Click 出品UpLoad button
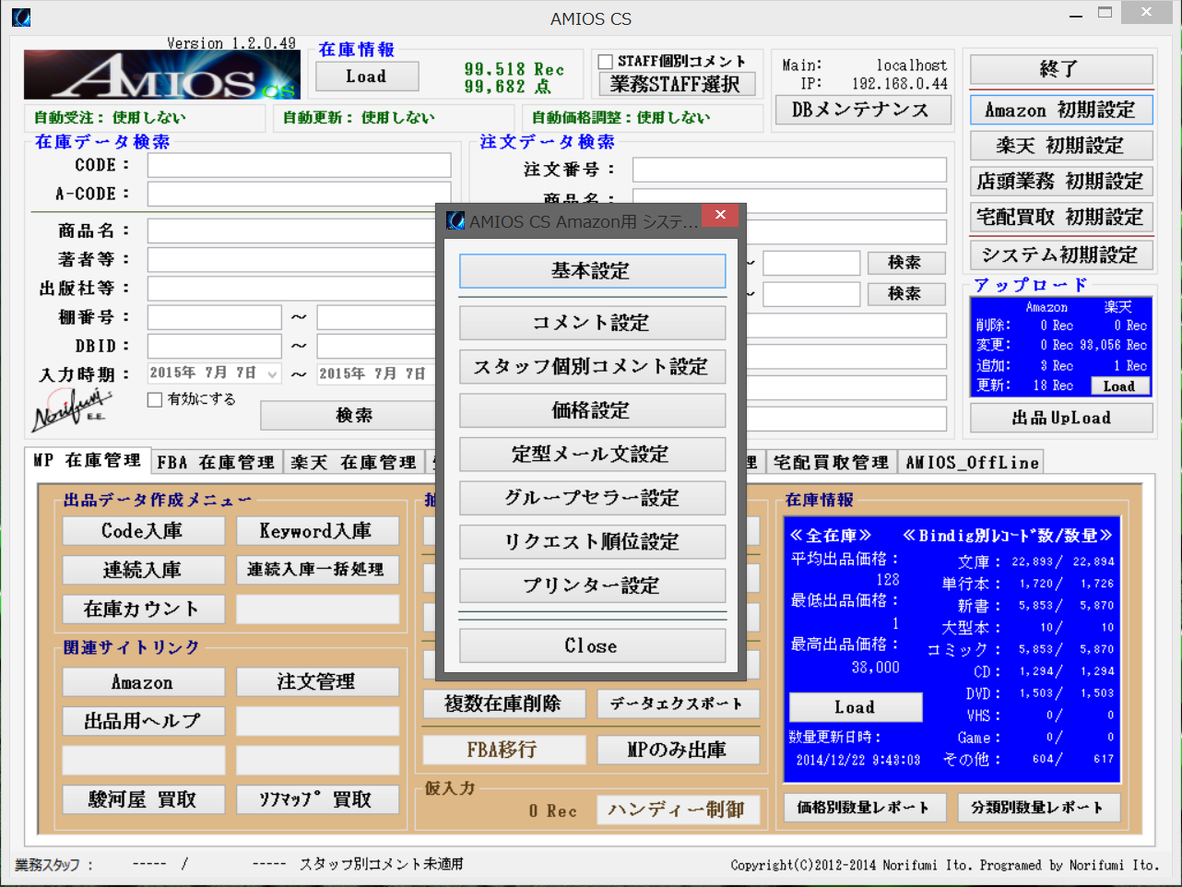 click(x=1061, y=418)
